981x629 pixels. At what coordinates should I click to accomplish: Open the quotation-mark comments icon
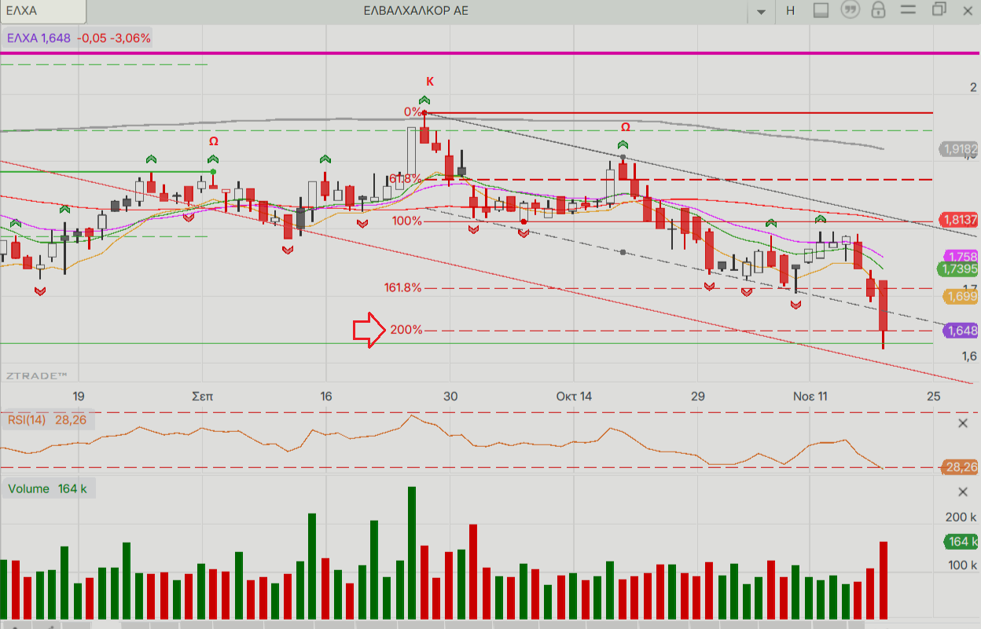[850, 11]
